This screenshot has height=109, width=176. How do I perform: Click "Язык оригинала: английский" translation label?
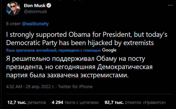pos(31,50)
